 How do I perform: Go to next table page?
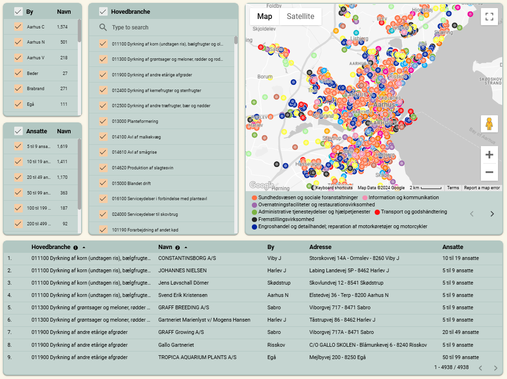coord(496,368)
